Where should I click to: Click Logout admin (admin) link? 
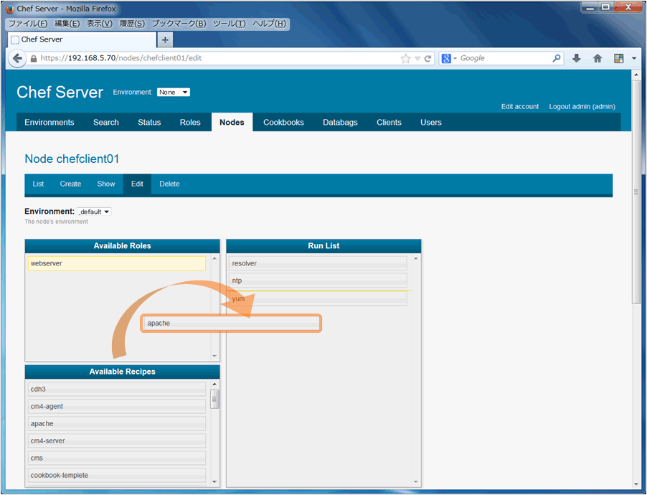[x=582, y=106]
